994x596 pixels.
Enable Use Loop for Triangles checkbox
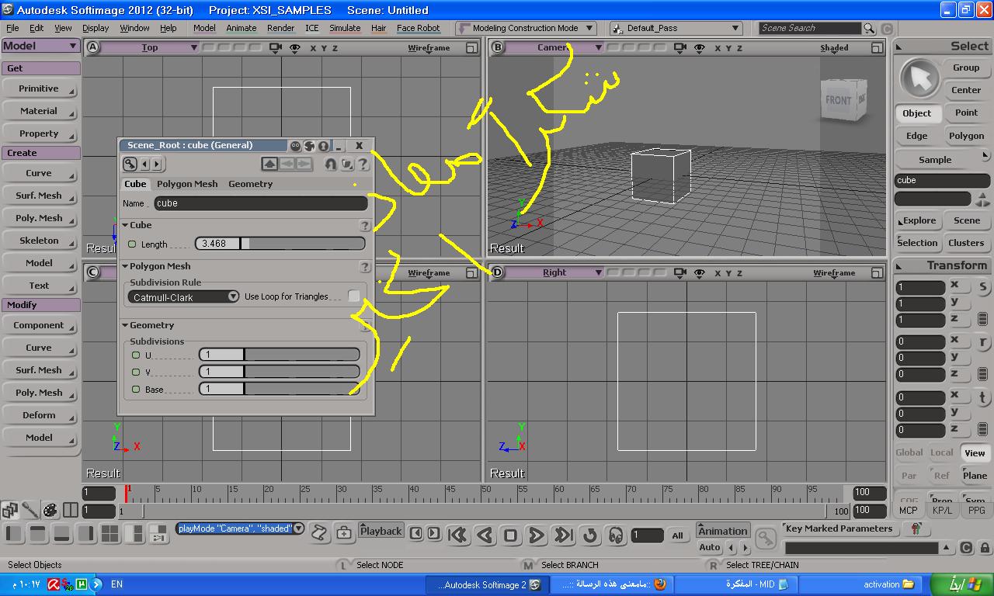tap(354, 296)
